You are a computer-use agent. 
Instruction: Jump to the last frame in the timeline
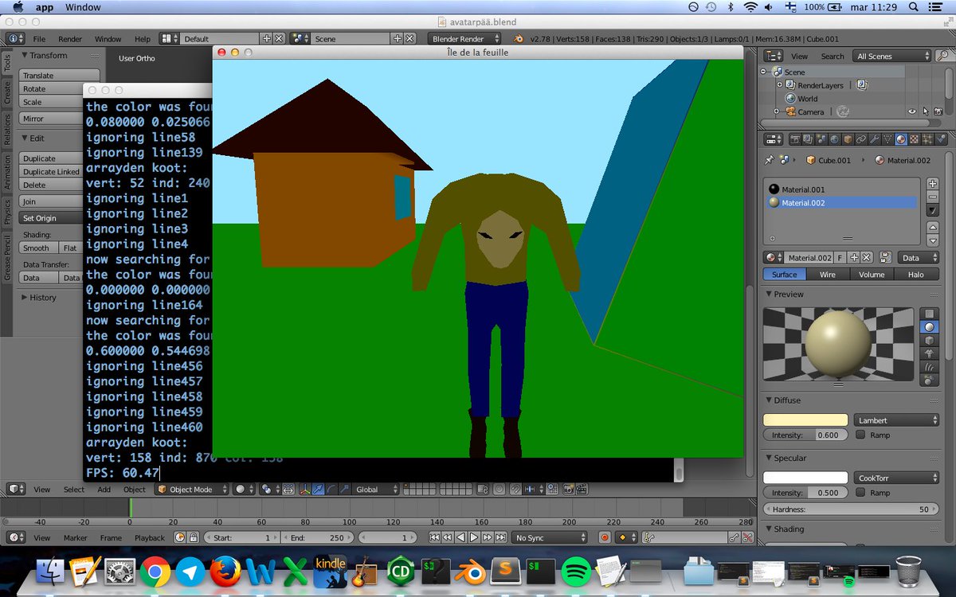click(x=501, y=538)
